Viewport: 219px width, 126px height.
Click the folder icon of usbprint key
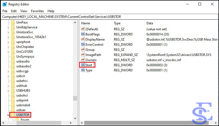[x=13, y=100]
